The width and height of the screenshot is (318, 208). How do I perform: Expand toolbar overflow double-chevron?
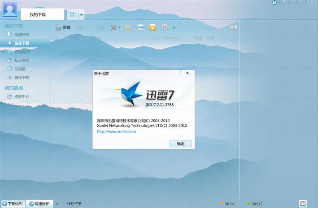tap(174, 27)
